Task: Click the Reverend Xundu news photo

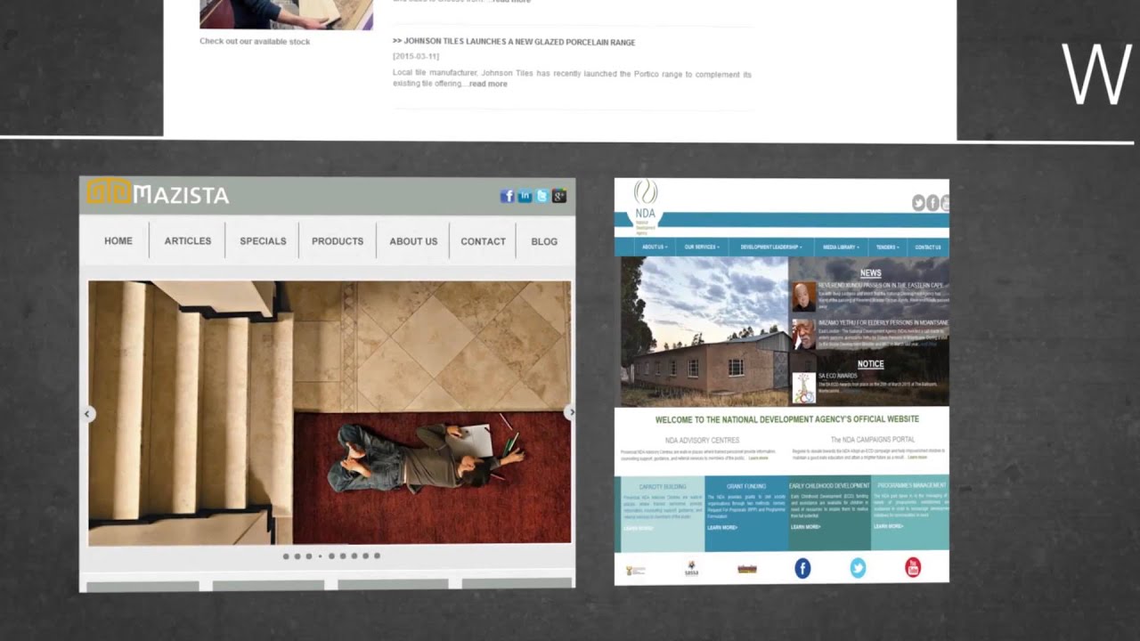Action: click(x=803, y=296)
